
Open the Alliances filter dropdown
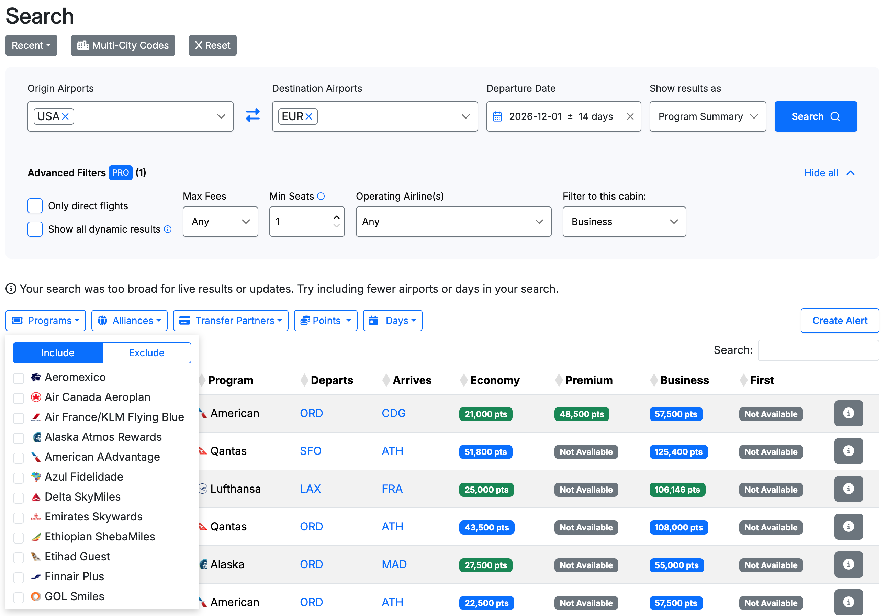[129, 321]
